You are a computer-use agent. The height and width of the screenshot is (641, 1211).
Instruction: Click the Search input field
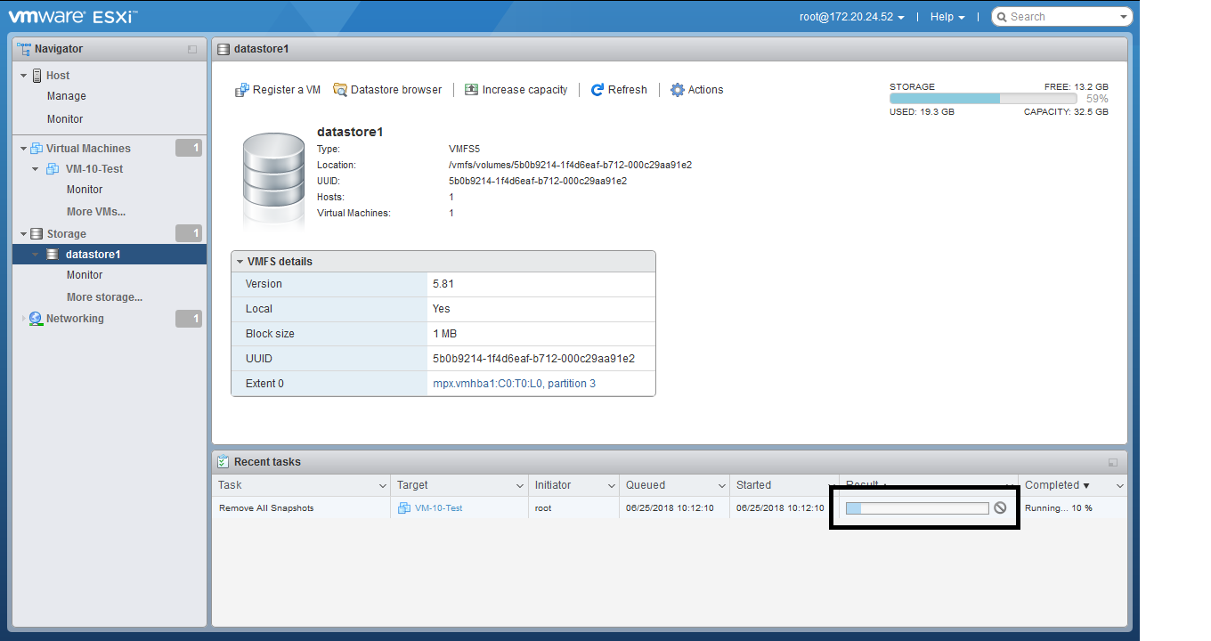coord(1060,17)
